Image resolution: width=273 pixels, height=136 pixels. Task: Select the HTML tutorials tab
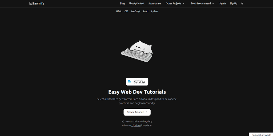119,11
